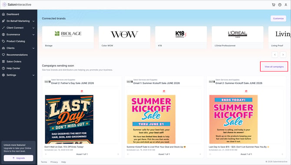Click the Product Catalog tag icon

coord(3,41)
